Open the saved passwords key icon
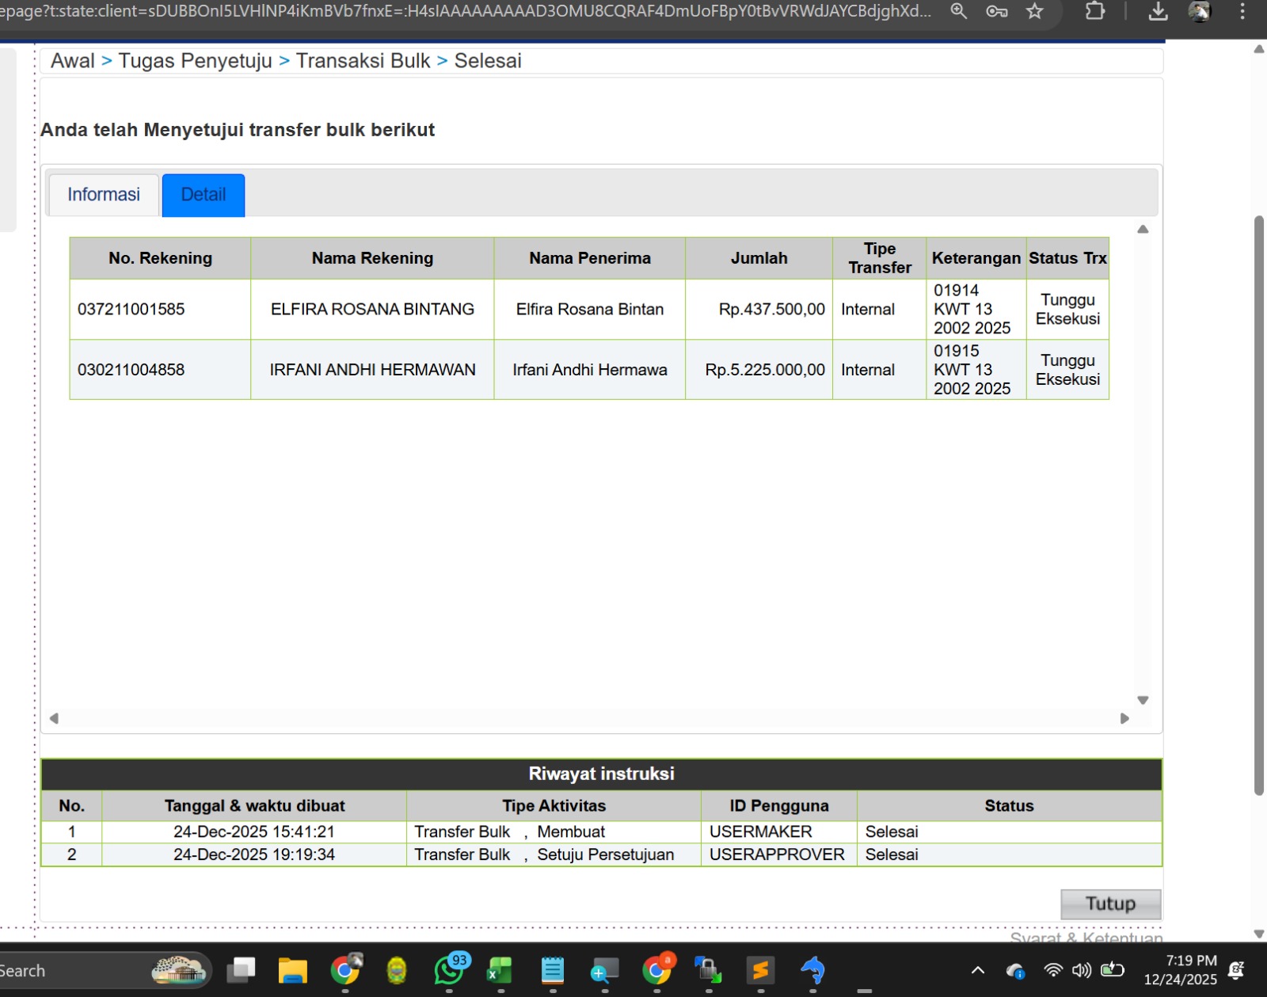The width and height of the screenshot is (1267, 997). (996, 11)
